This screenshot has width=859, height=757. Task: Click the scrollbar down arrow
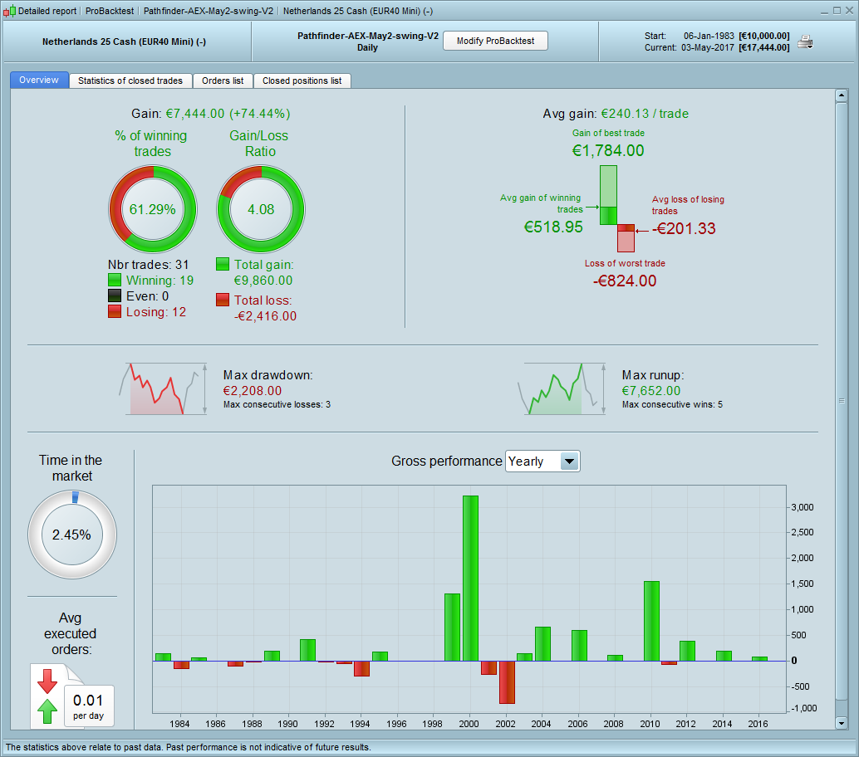[842, 723]
